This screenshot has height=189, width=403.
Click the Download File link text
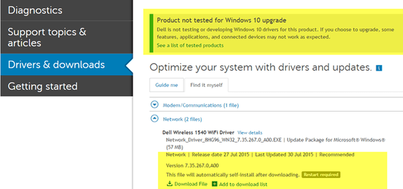(191, 184)
